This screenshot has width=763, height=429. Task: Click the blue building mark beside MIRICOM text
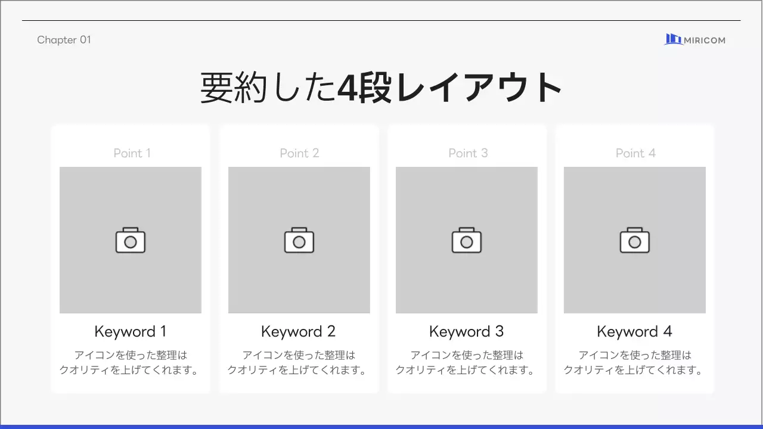pos(672,39)
